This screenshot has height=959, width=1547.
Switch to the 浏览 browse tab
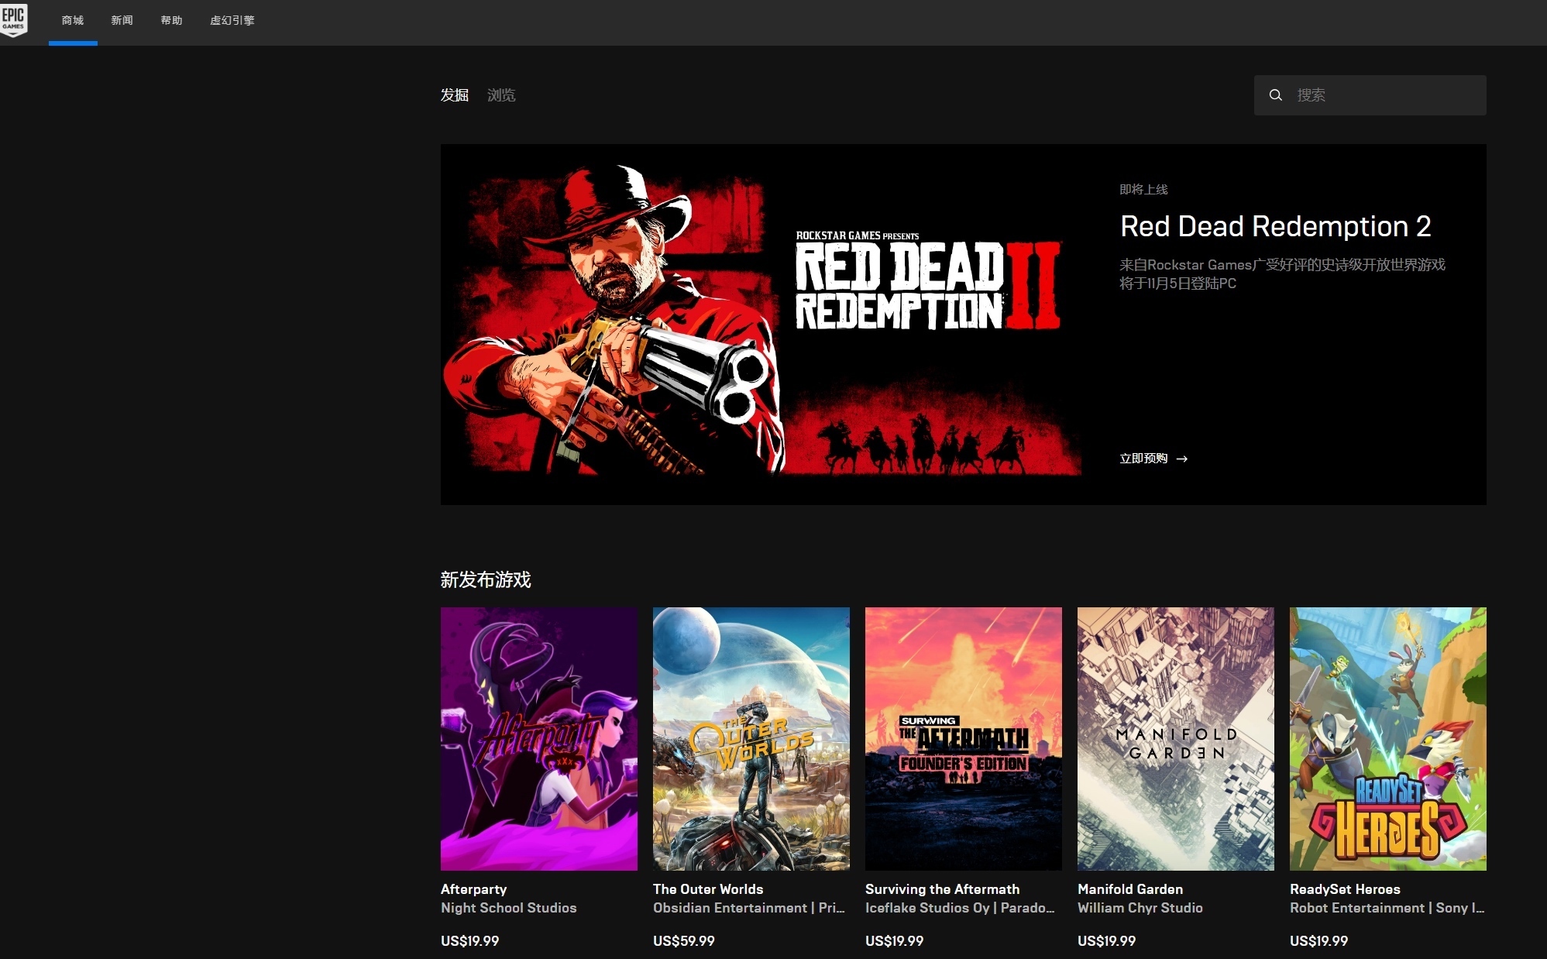[501, 95]
